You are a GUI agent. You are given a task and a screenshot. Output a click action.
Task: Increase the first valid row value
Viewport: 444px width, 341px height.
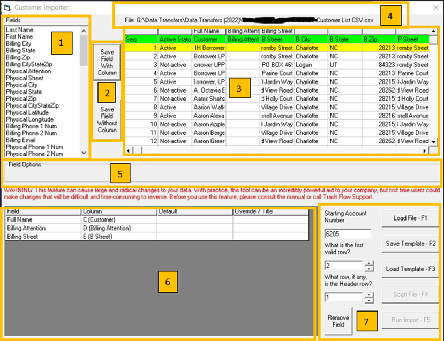point(369,263)
